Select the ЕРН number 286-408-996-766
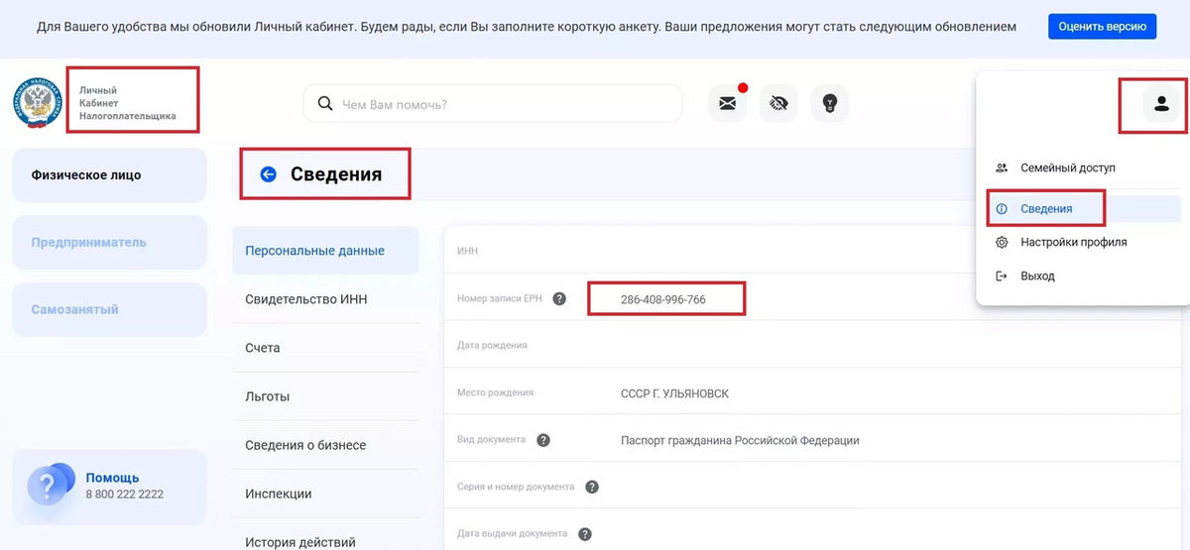The image size is (1190, 550). tap(663, 299)
